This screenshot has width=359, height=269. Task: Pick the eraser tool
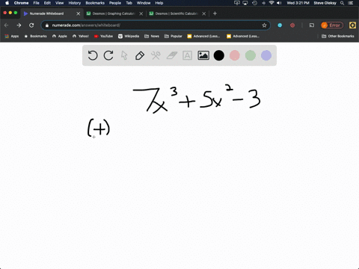coord(171,55)
